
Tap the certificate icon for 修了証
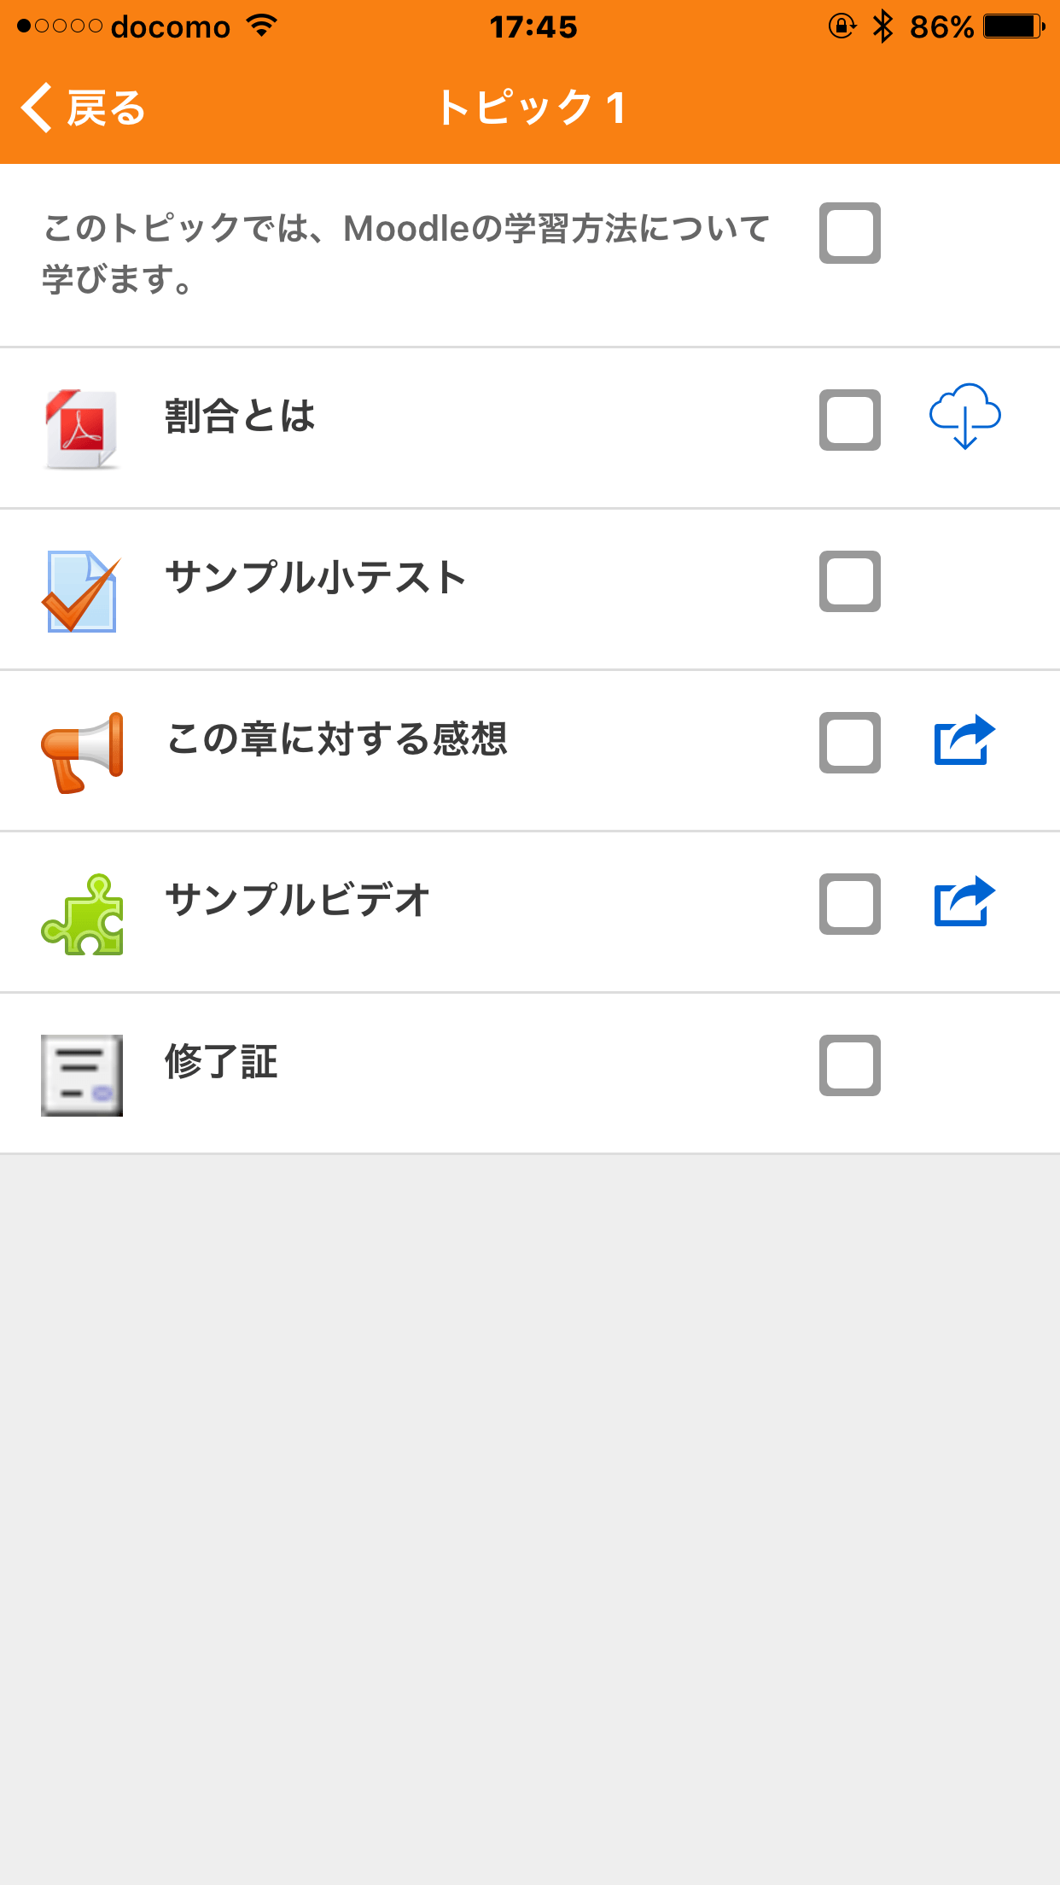(x=82, y=1075)
